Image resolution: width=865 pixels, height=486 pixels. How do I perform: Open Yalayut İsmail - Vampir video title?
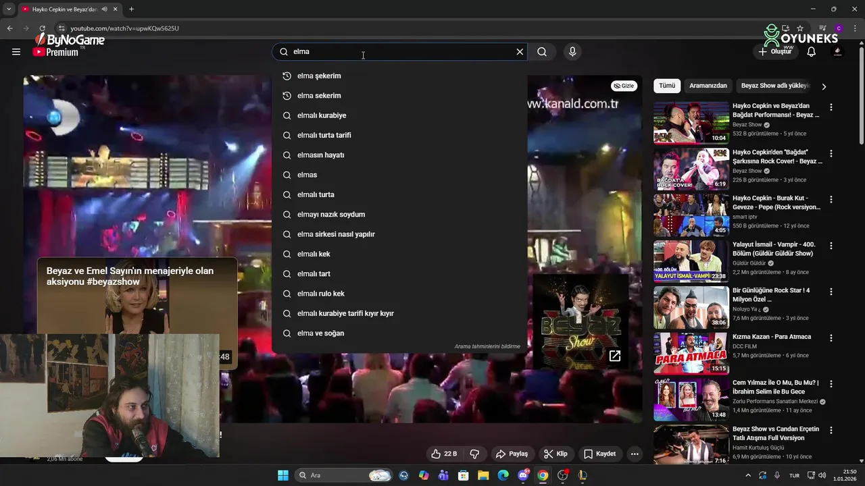coord(774,249)
